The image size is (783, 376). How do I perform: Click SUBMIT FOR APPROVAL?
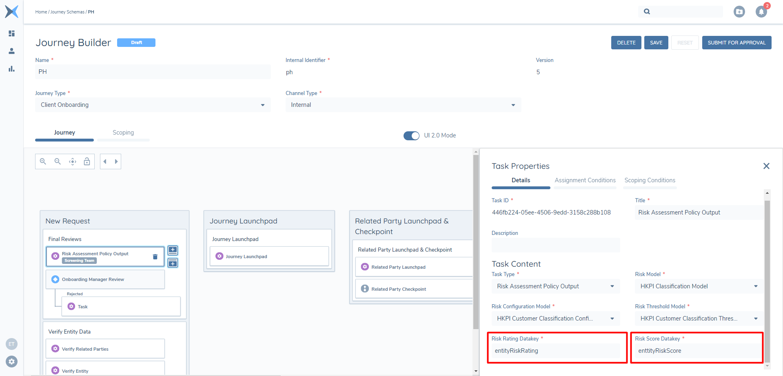pos(736,42)
